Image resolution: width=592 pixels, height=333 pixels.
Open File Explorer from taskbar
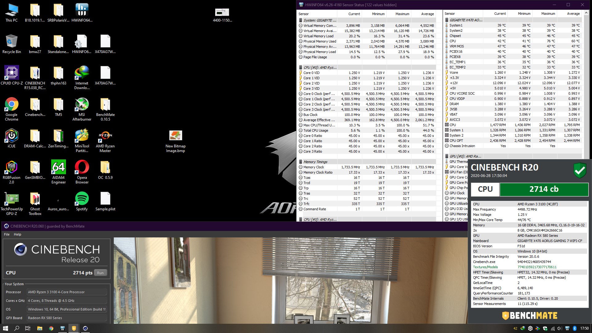point(39,328)
